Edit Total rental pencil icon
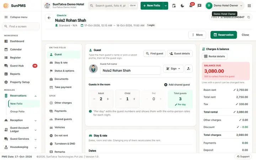This screenshot has height=160, width=256. point(234,112)
